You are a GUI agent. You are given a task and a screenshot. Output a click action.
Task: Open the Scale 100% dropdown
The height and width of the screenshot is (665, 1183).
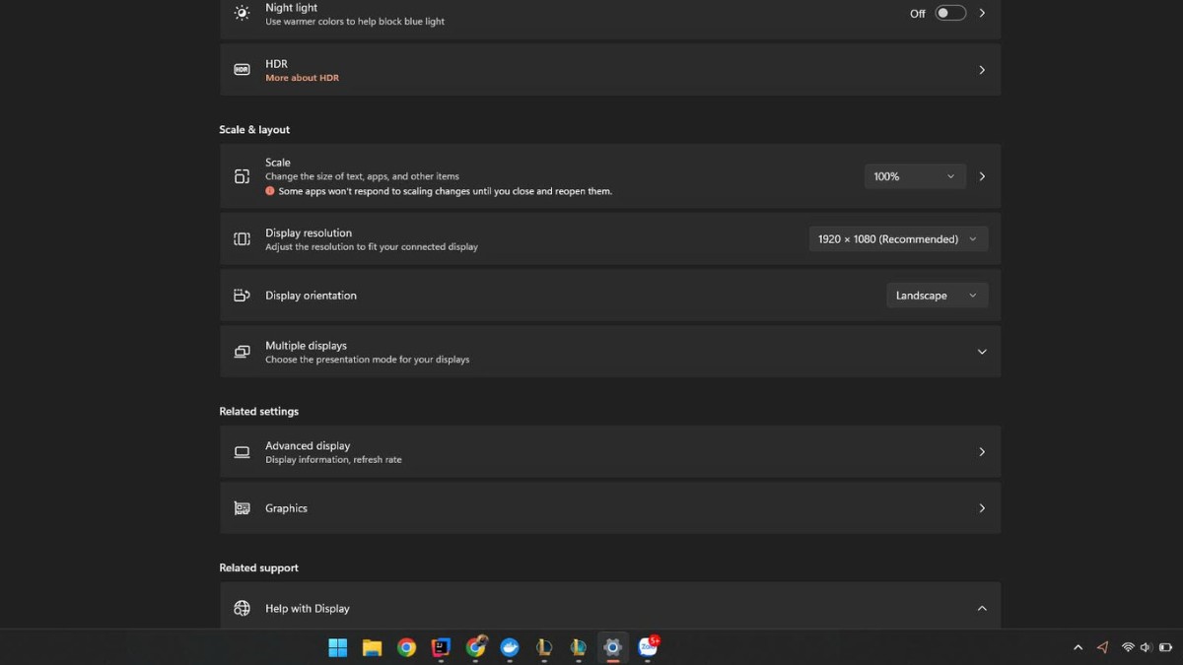tap(914, 176)
